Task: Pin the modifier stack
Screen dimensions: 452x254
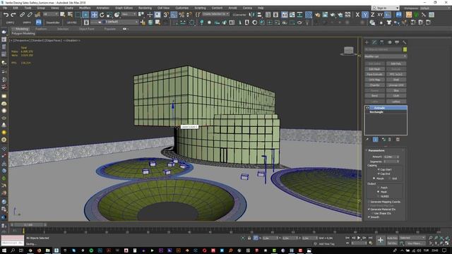Action: 367,140
